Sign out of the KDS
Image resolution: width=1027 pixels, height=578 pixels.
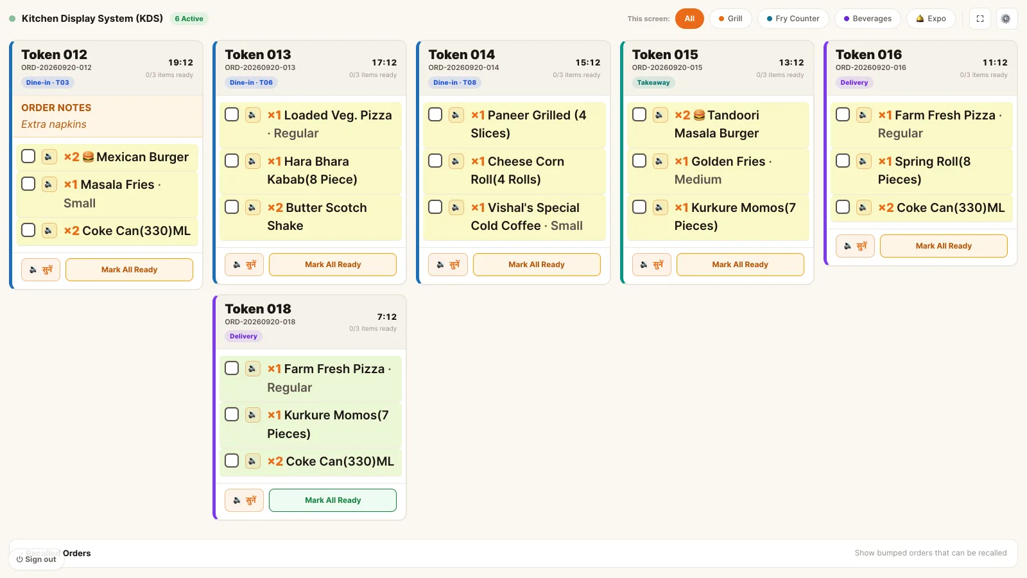click(37, 559)
